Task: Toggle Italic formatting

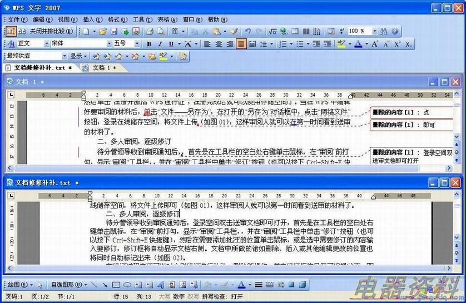Action: 160,44
